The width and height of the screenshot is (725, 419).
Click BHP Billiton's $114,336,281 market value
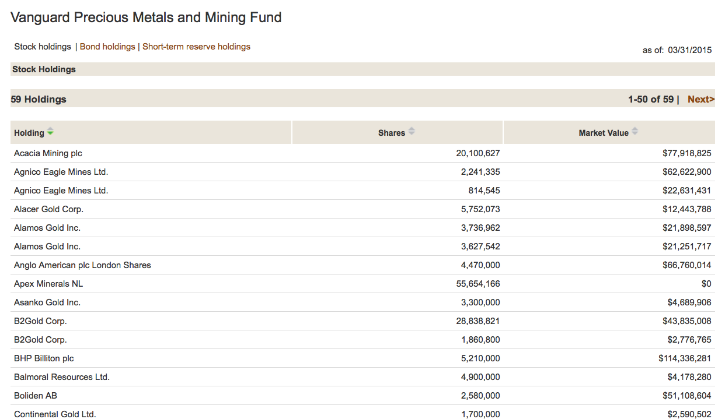click(x=685, y=358)
